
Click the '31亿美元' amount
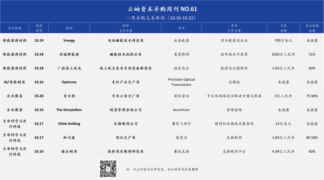click(283, 124)
